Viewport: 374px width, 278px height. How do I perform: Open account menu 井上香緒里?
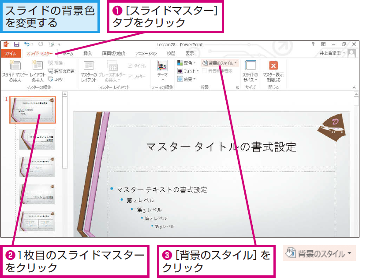coord(332,53)
